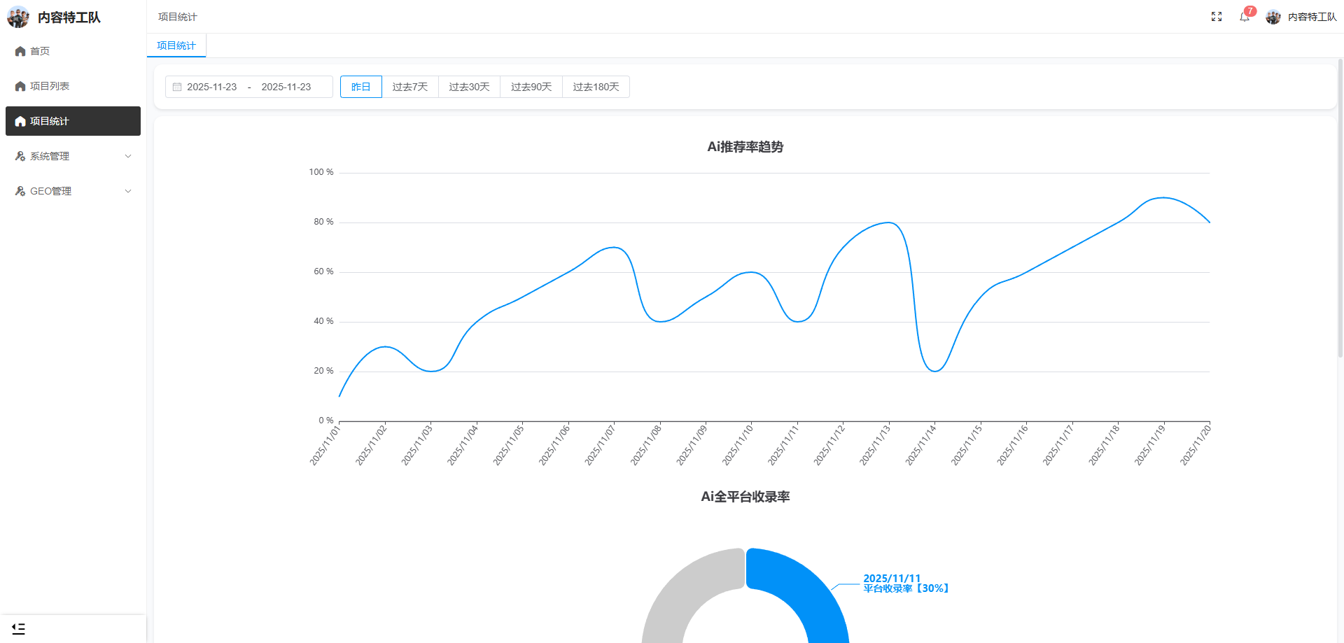Switch to the 项目统计 tab
The width and height of the screenshot is (1344, 643).
tap(176, 45)
